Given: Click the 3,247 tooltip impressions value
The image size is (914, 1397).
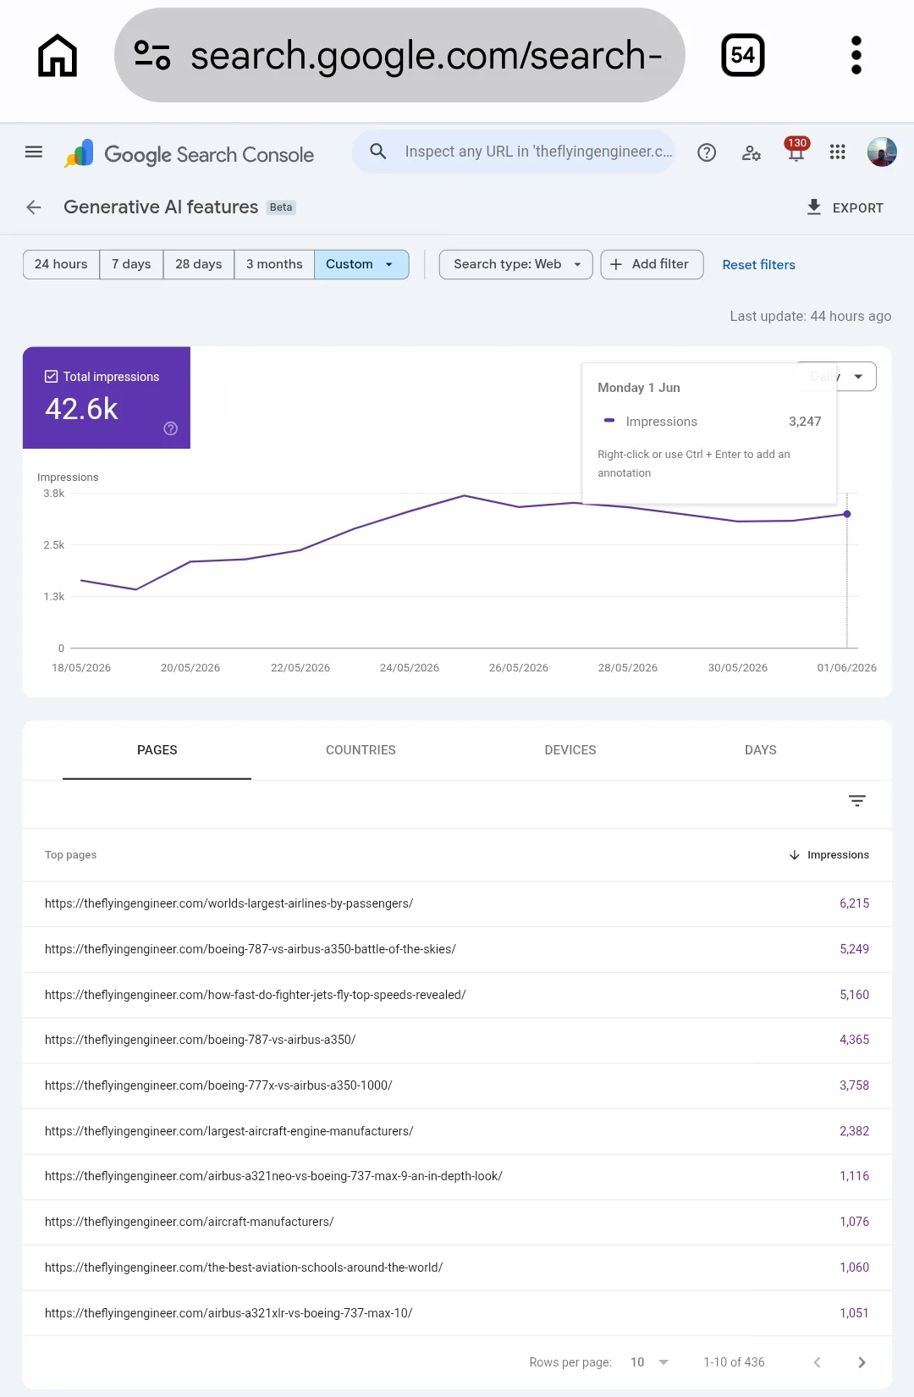Looking at the screenshot, I should point(805,422).
